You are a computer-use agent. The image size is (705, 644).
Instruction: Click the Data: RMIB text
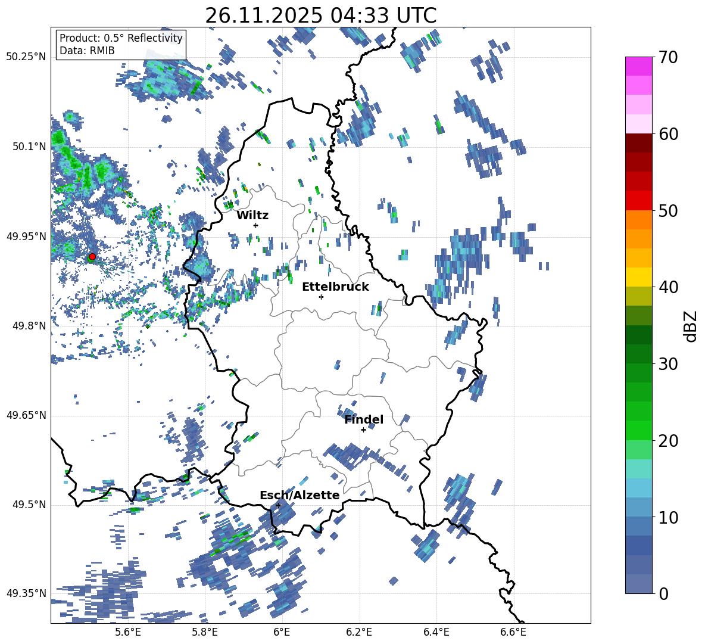coord(87,51)
